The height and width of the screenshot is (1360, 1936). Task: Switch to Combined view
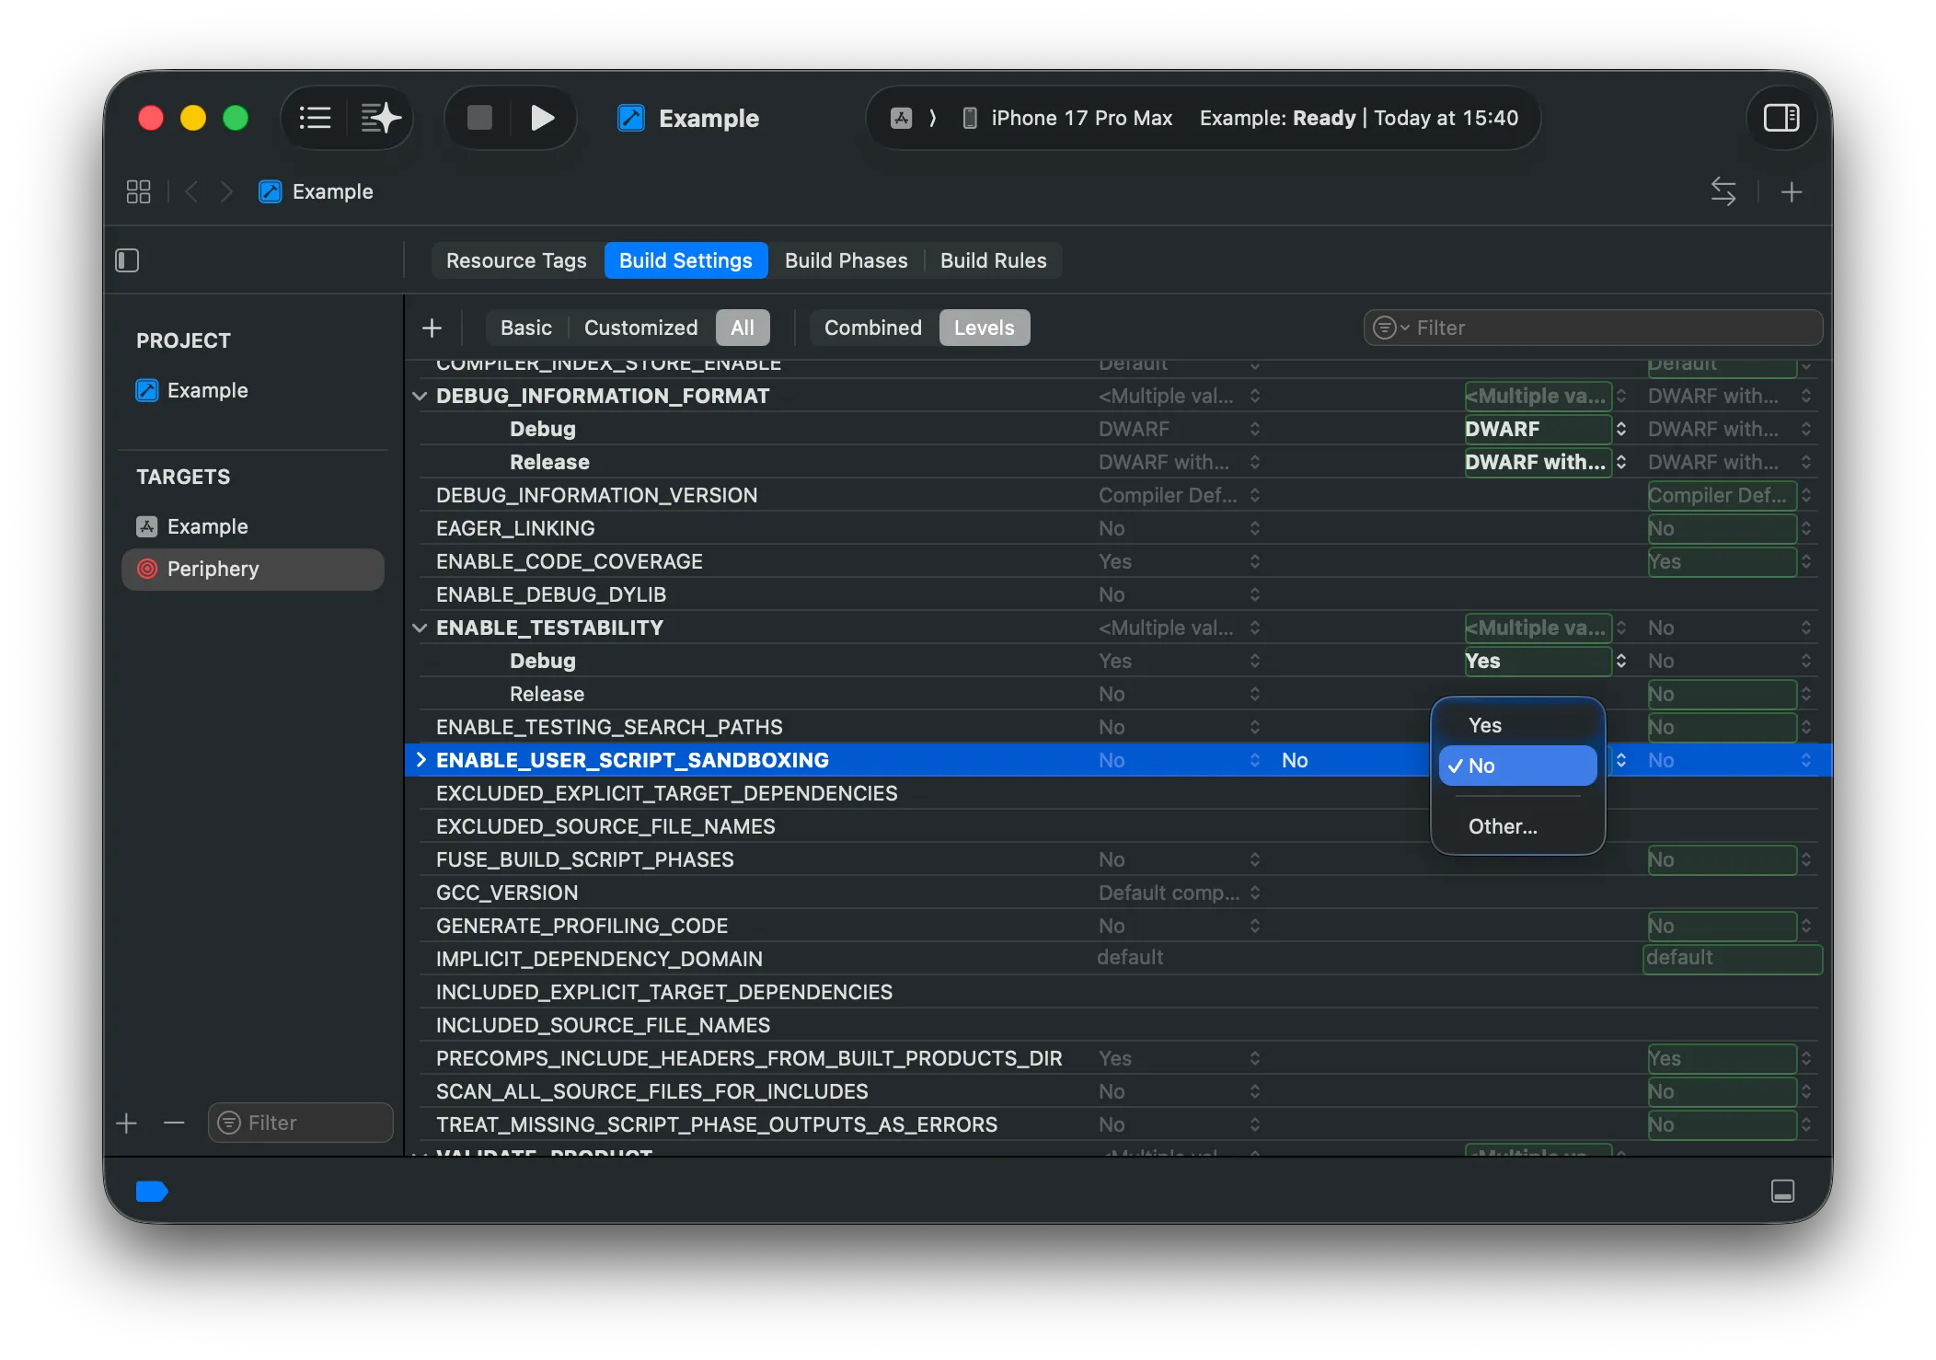(872, 328)
